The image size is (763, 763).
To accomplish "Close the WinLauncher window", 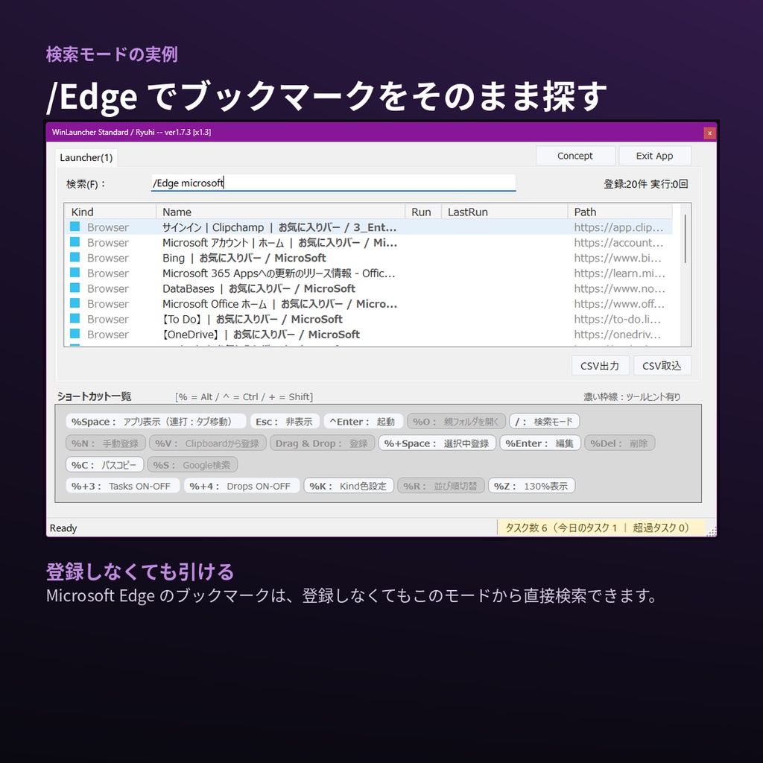I will click(709, 133).
